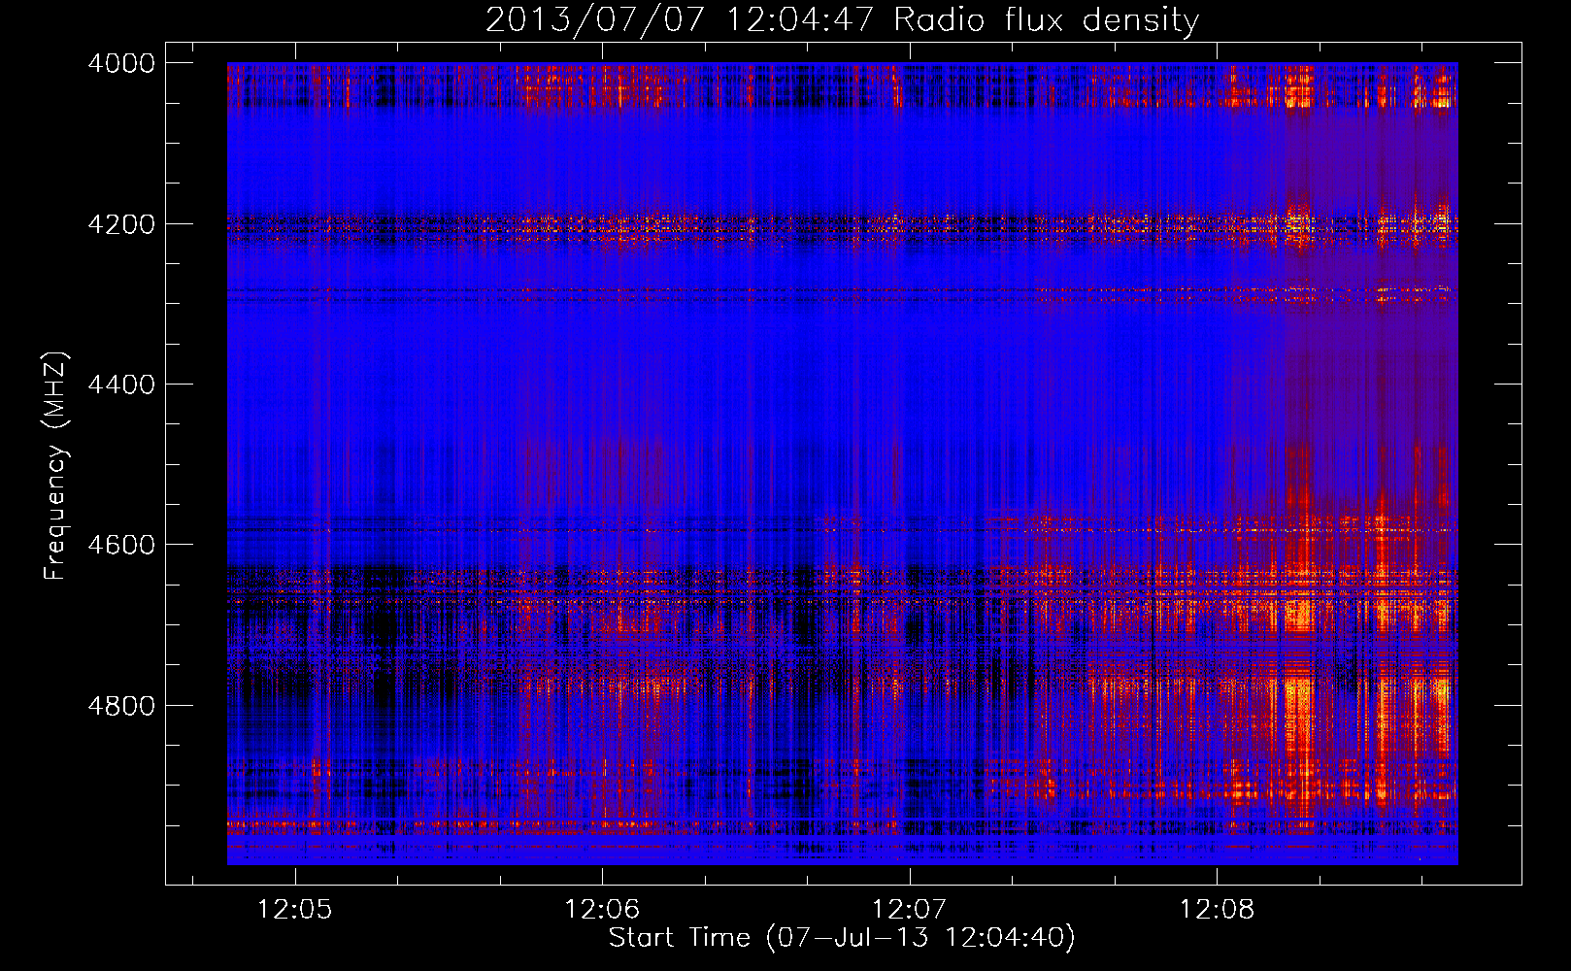
Task: Click the blue quiet region near 4400 MHz at 12:07
Action: pos(910,385)
